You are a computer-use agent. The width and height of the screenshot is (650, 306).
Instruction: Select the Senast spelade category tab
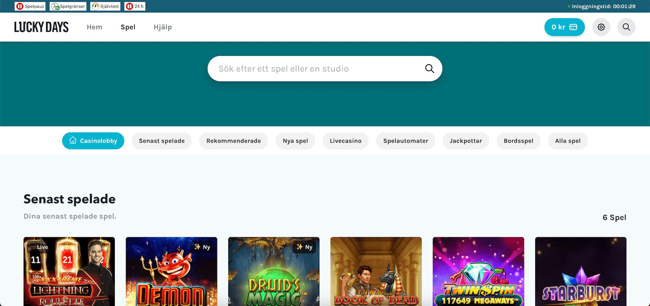(x=162, y=141)
